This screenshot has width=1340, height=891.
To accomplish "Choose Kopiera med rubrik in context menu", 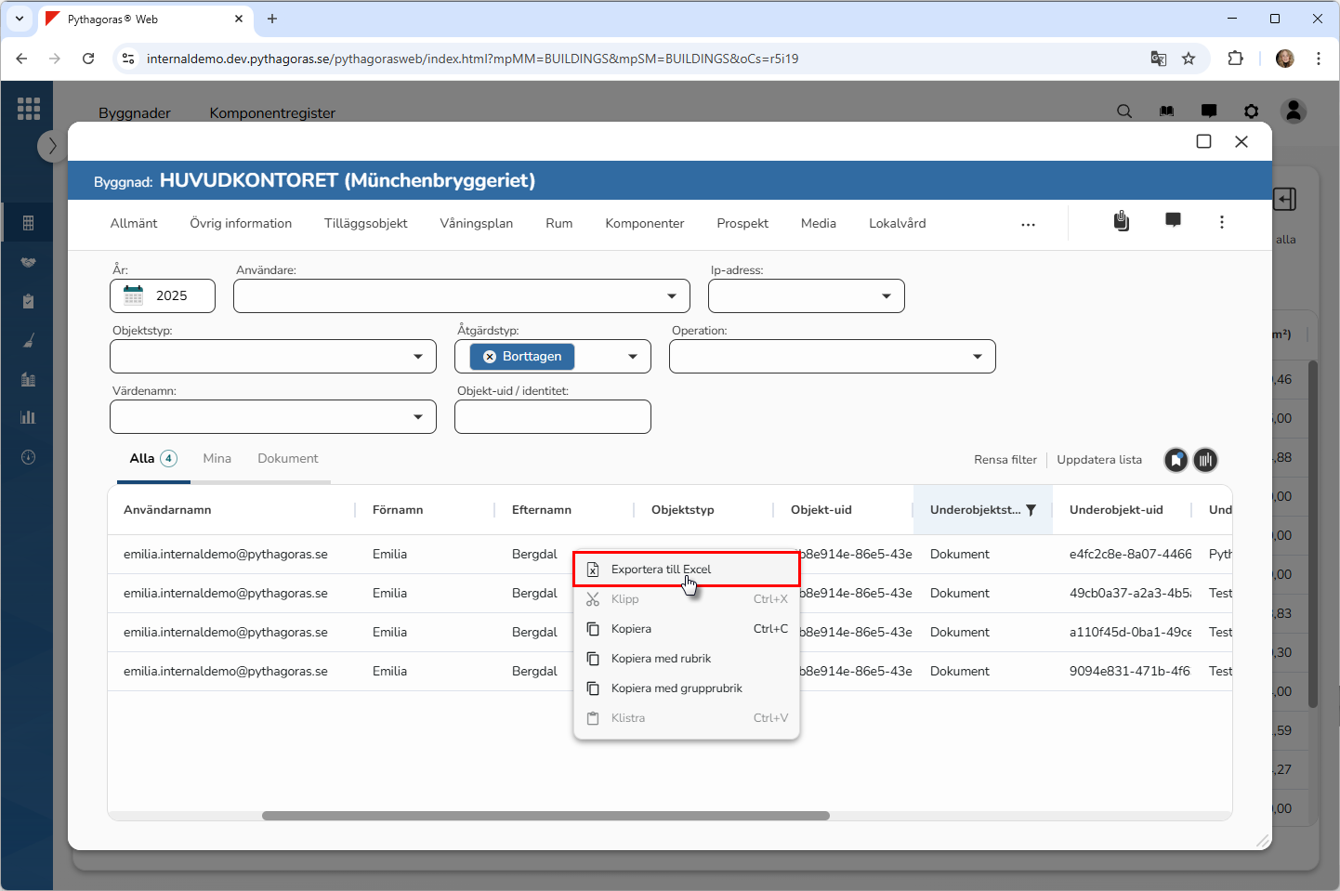I will pos(661,659).
